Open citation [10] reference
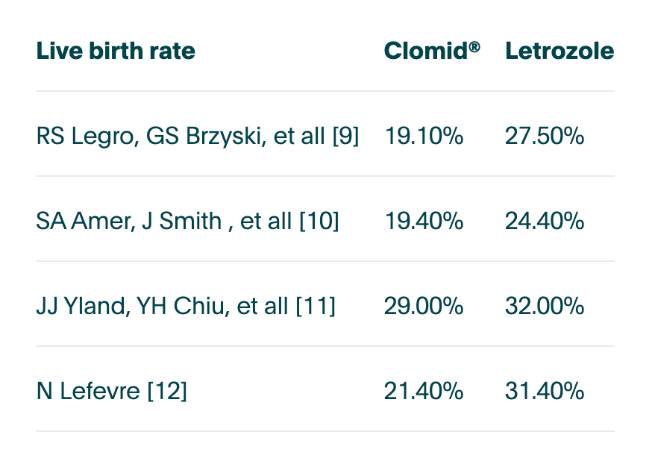 (x=319, y=221)
